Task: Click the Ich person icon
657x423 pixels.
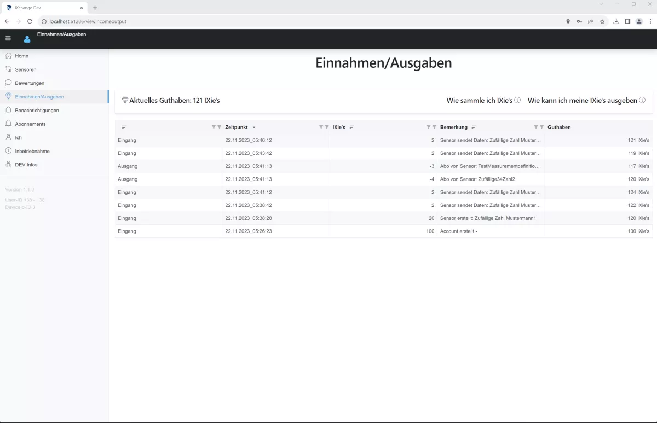Action: tap(8, 137)
